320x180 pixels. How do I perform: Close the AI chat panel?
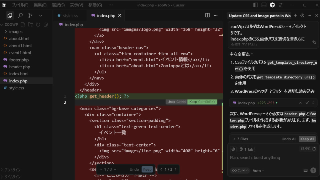[x=316, y=15]
